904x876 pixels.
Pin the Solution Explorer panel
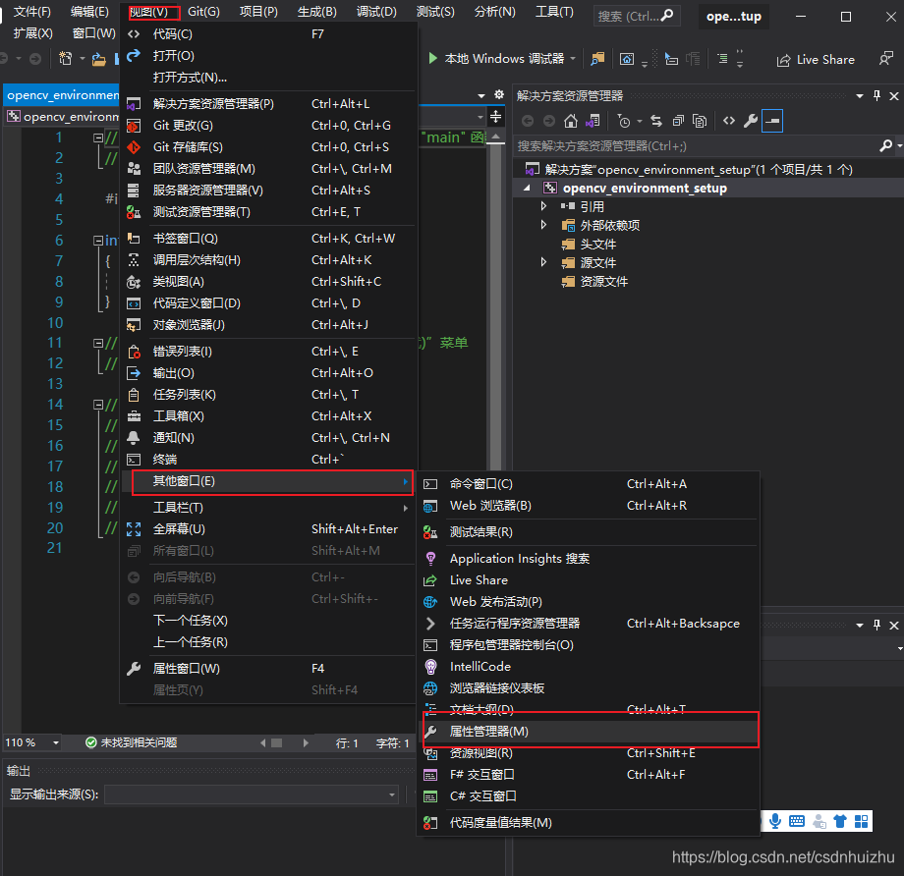(x=876, y=95)
